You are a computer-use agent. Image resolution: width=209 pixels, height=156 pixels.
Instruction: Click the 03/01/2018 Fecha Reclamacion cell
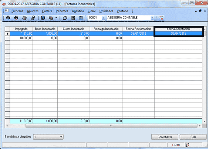pos(138,34)
